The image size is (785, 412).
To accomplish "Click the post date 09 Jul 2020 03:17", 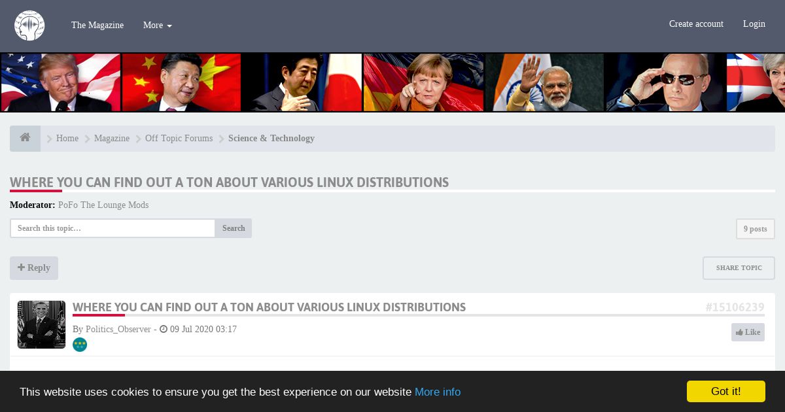I will tap(203, 330).
